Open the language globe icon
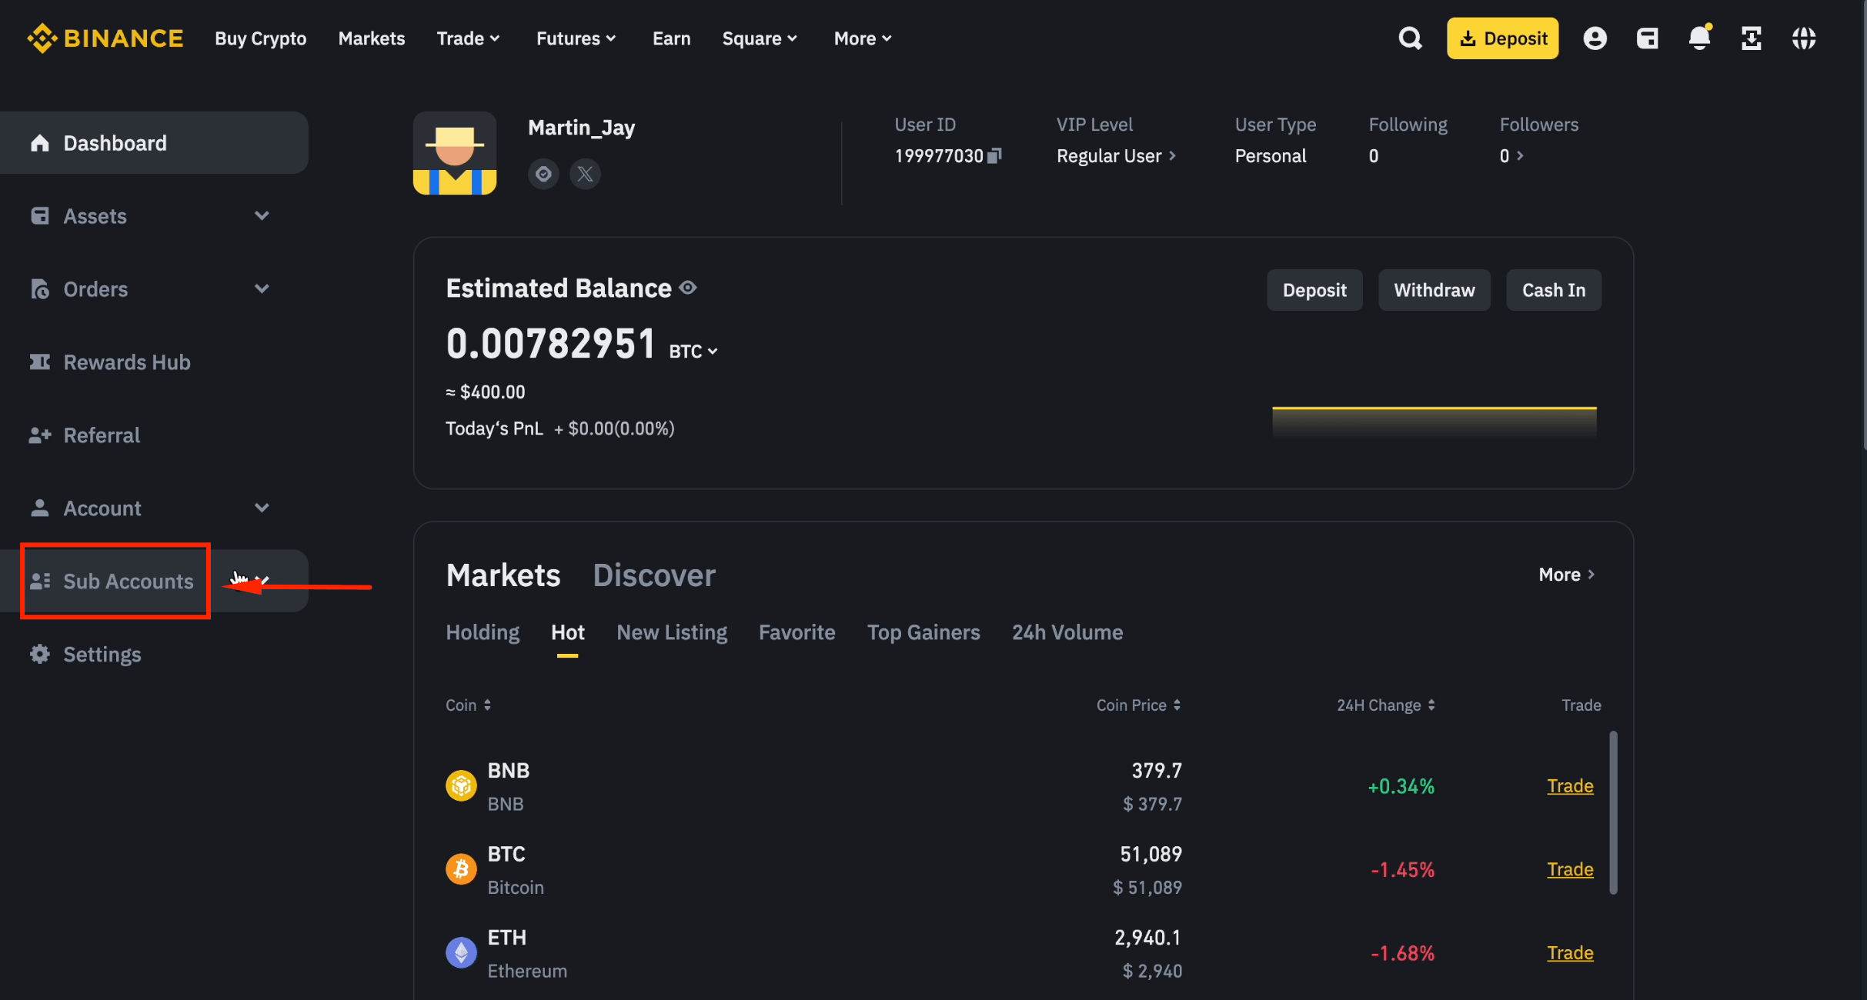The width and height of the screenshot is (1867, 1000). click(1803, 38)
